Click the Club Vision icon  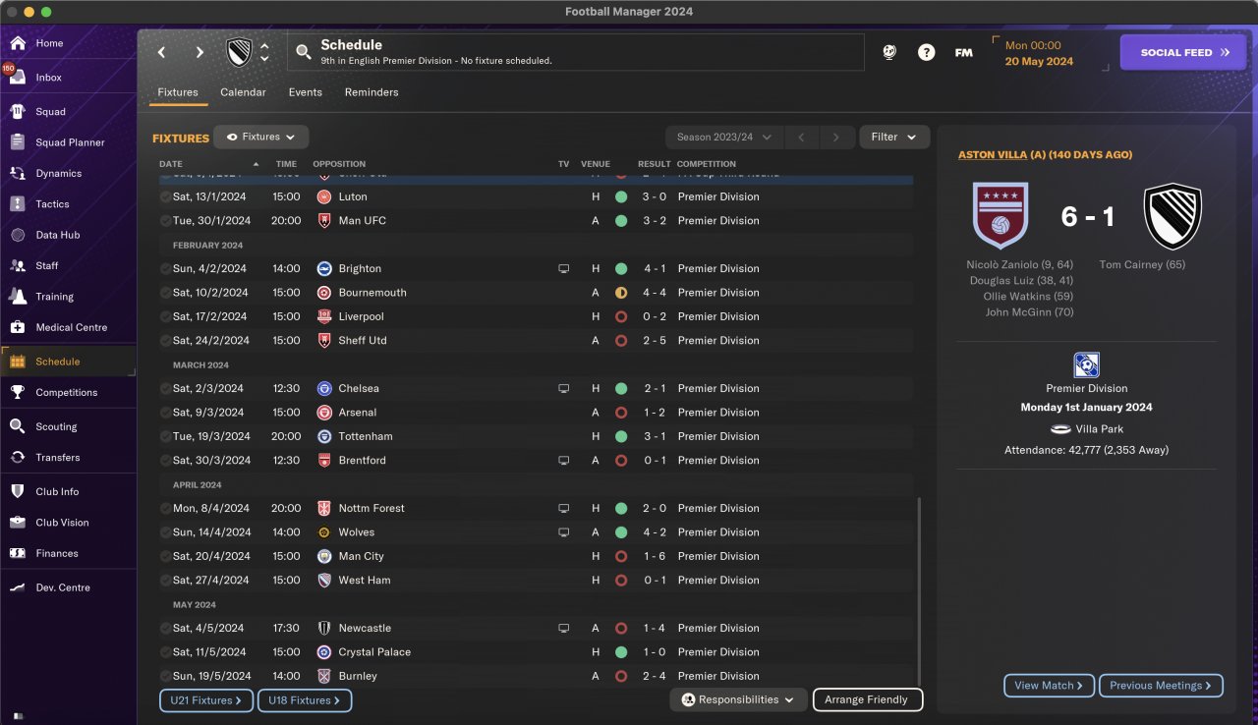pyautogui.click(x=18, y=523)
